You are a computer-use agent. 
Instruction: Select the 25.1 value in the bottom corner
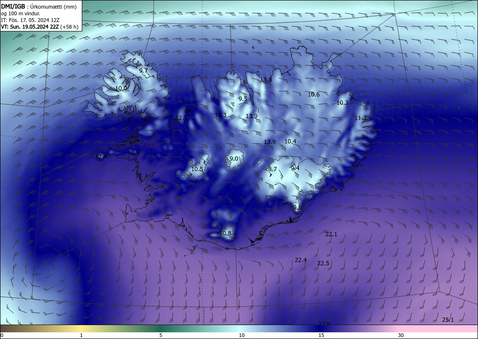click(448, 320)
